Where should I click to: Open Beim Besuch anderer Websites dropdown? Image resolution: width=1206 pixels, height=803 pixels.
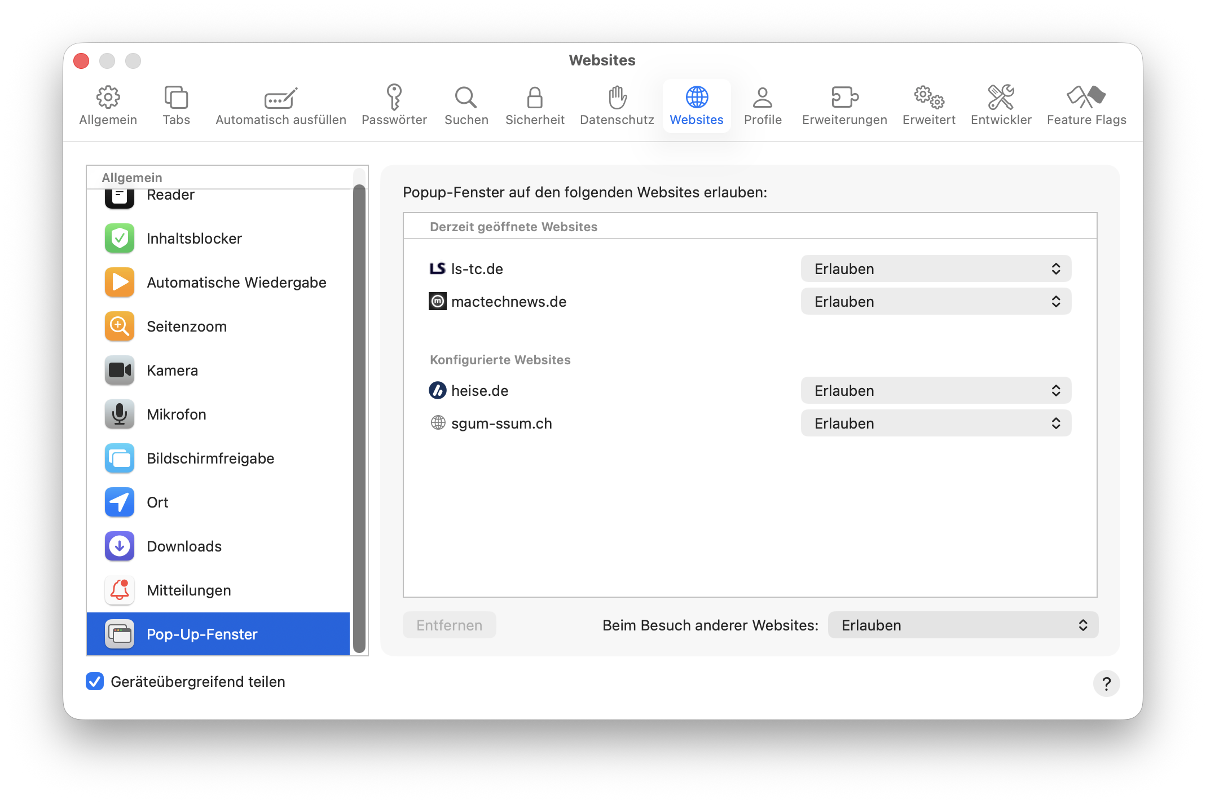(962, 625)
